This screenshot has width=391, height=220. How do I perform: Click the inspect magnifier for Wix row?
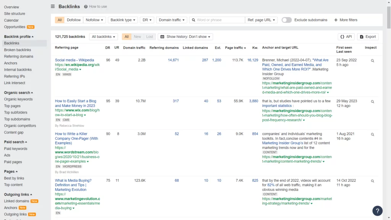coord(372,102)
